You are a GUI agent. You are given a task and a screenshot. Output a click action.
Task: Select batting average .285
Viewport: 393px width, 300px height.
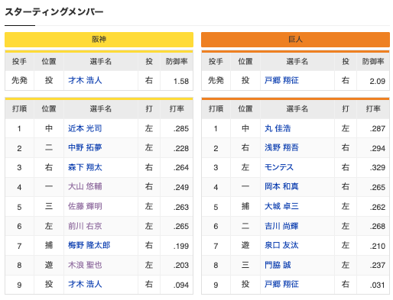tap(181, 129)
